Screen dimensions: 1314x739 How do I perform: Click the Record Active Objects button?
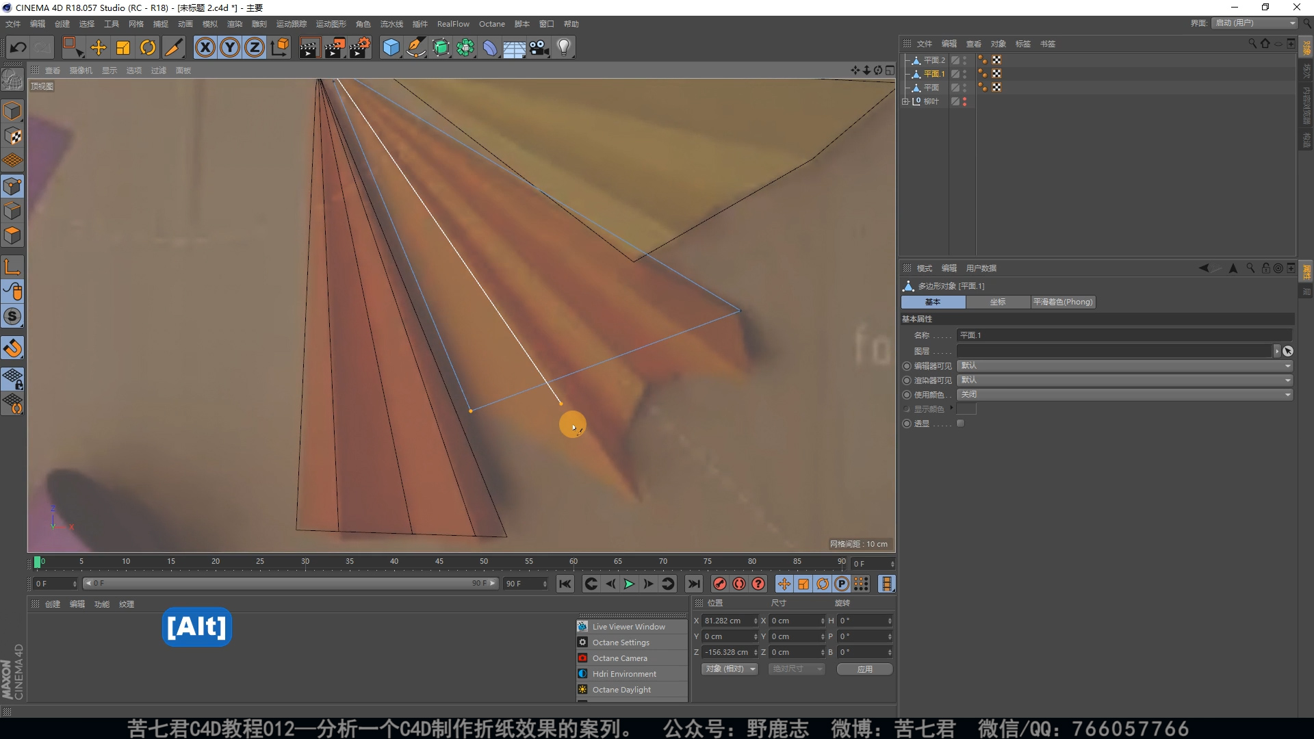click(719, 584)
